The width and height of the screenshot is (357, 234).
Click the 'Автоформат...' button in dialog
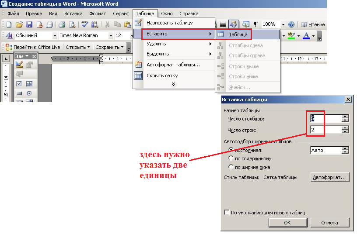tap(329, 177)
